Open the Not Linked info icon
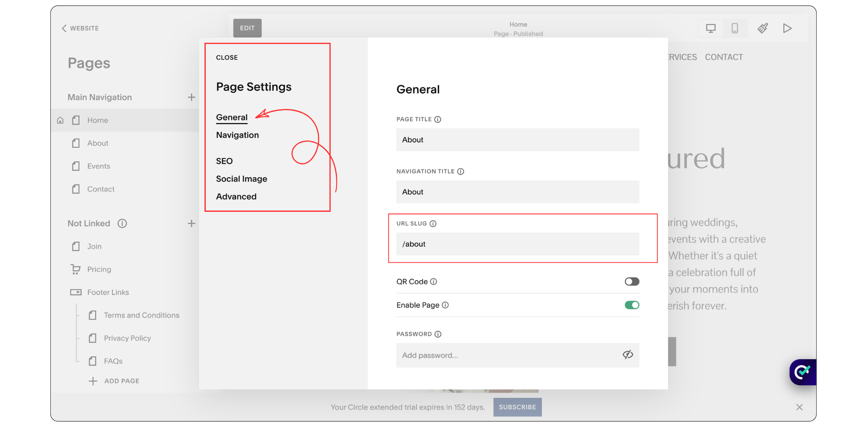This screenshot has height=427, width=867. tap(122, 224)
